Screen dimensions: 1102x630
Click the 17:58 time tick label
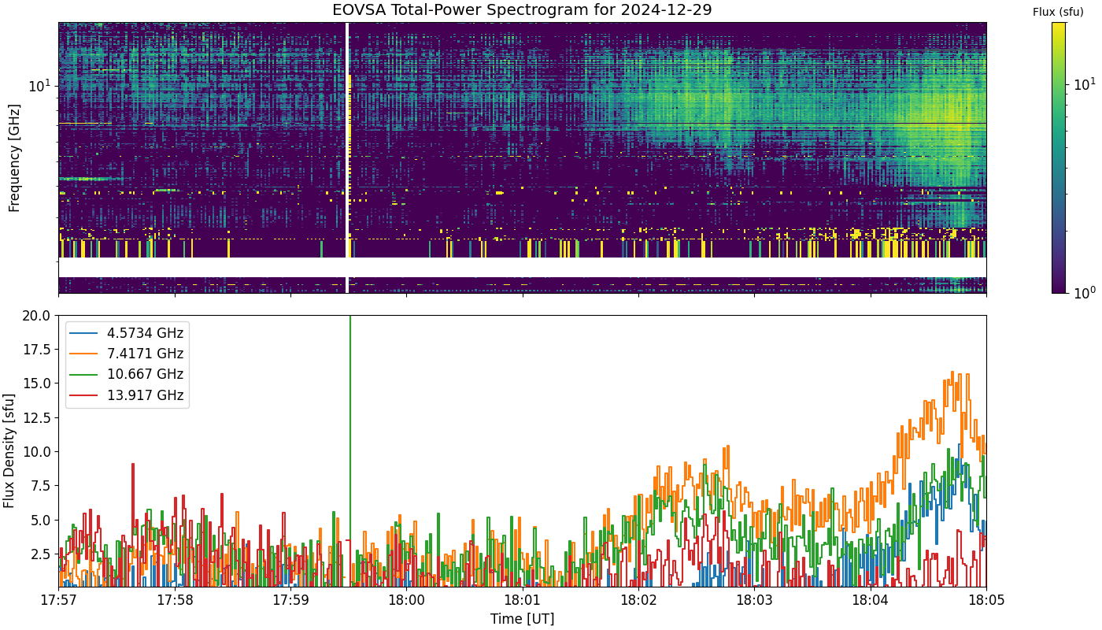point(175,600)
